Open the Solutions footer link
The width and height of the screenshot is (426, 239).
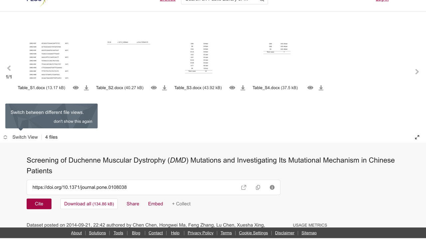tap(97, 233)
